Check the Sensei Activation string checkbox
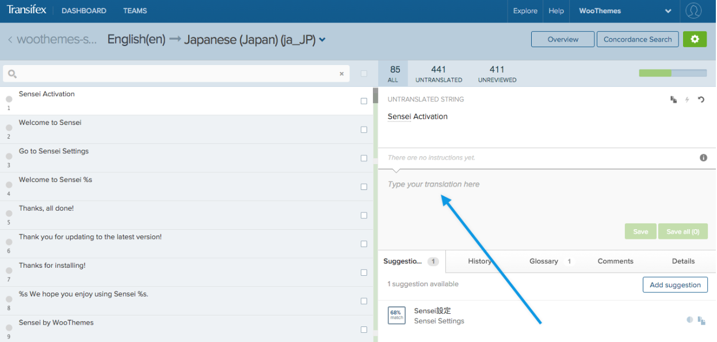 pyautogui.click(x=364, y=101)
